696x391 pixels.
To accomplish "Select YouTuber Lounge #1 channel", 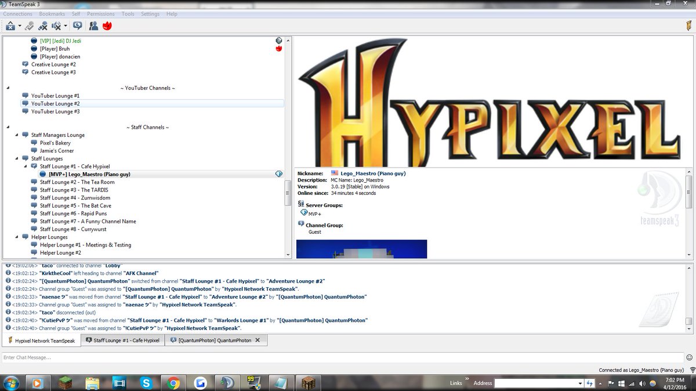I will point(56,96).
